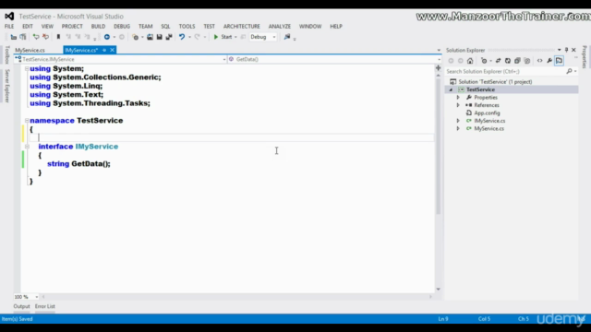Expand the IMyService.cs tree node
Viewport: 591px width, 332px height.
coord(458,121)
